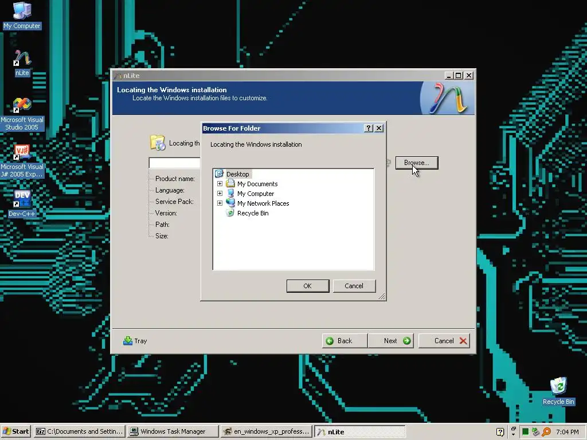The height and width of the screenshot is (440, 587).
Task: Switch to en_windows_xp_profess taskbar item
Action: pos(266,431)
